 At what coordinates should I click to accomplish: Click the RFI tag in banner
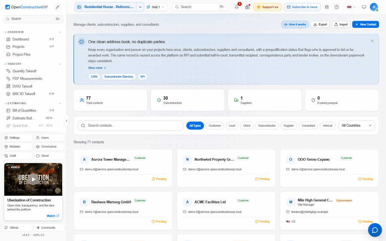click(x=142, y=77)
